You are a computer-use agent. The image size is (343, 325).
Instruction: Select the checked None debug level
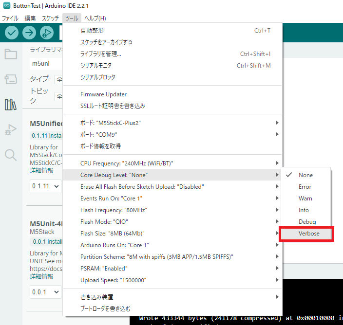pyautogui.click(x=306, y=175)
